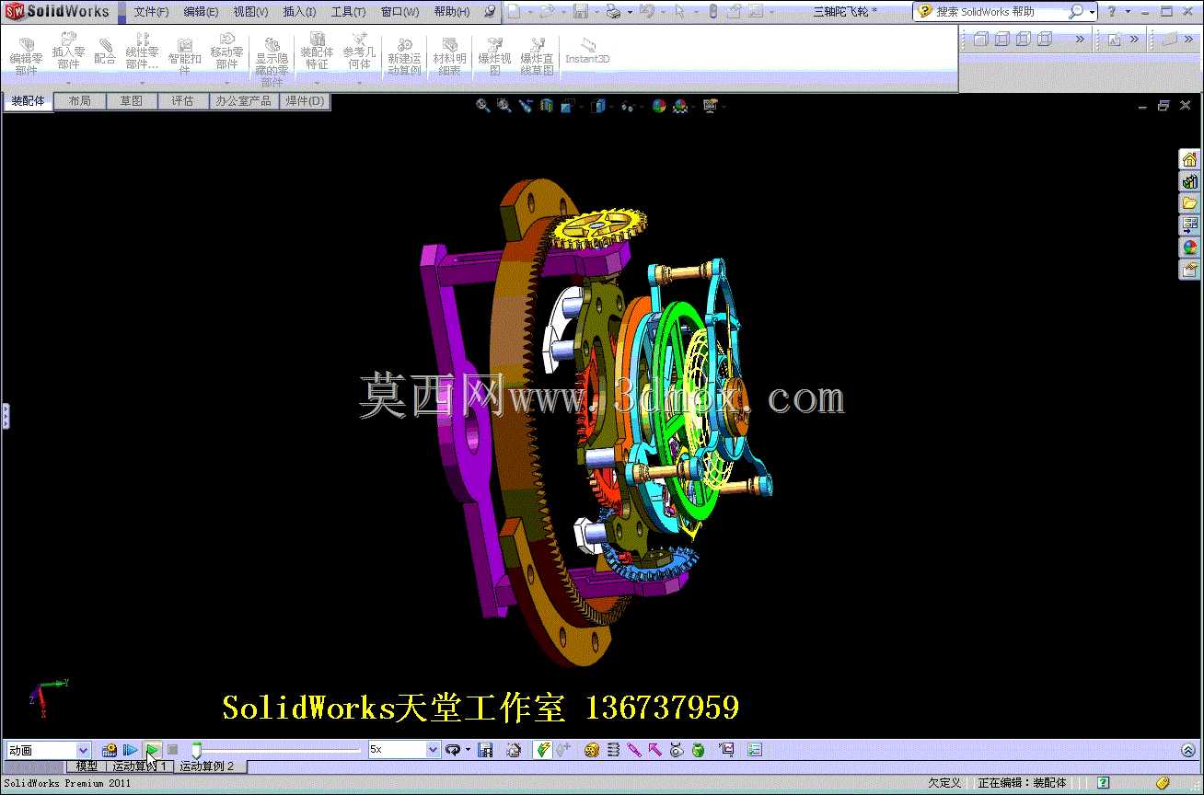Viewport: 1204px width, 795px height.
Task: Open the SolidWorks Resources home icon
Action: (x=1189, y=160)
